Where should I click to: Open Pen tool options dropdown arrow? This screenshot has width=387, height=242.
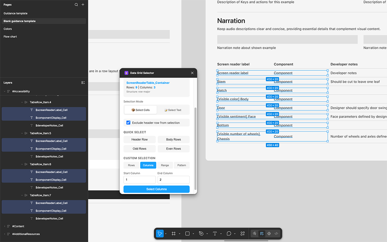pyautogui.click(x=207, y=234)
